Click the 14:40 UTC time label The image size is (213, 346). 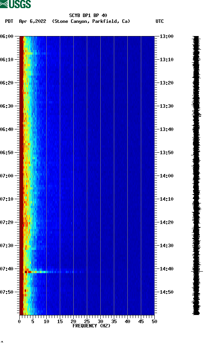coord(166,269)
